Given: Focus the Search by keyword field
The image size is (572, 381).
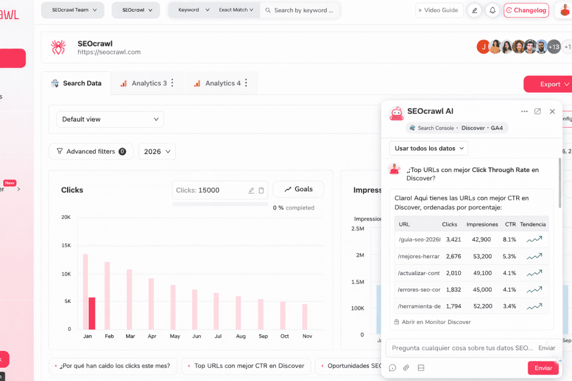Looking at the screenshot, I should pyautogui.click(x=300, y=10).
